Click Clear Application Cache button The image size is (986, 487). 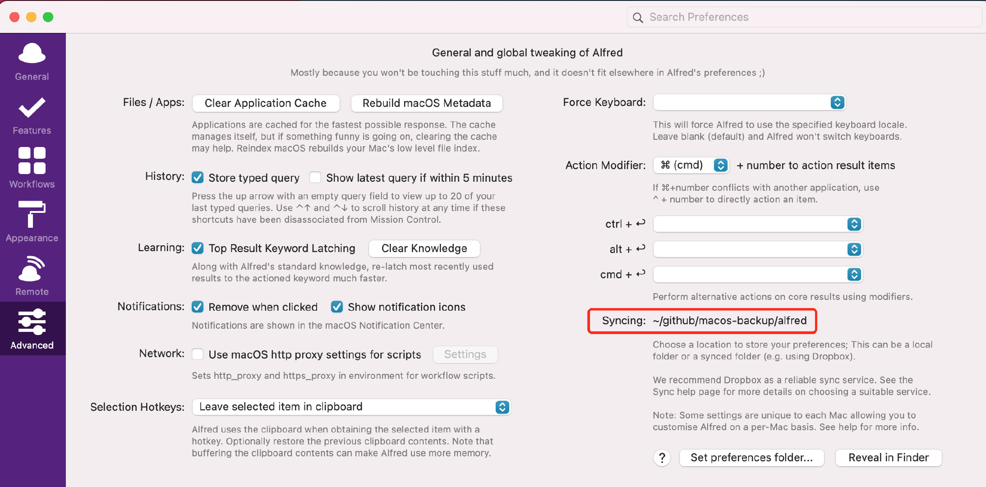point(266,103)
